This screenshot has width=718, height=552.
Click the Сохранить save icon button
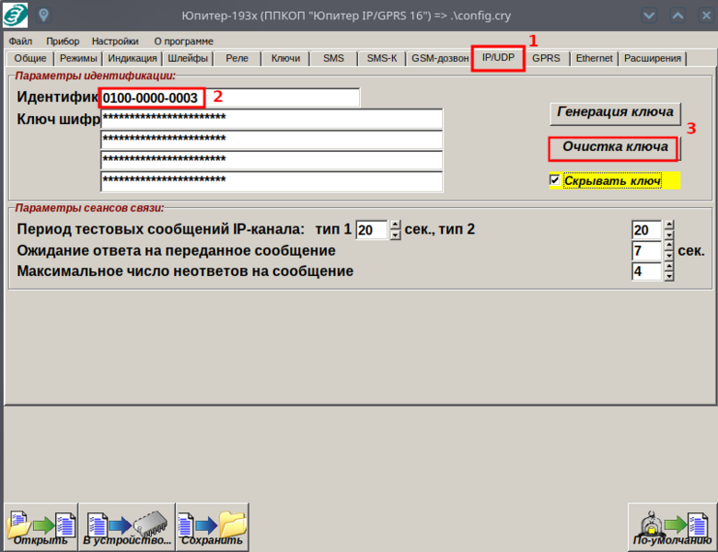212,527
